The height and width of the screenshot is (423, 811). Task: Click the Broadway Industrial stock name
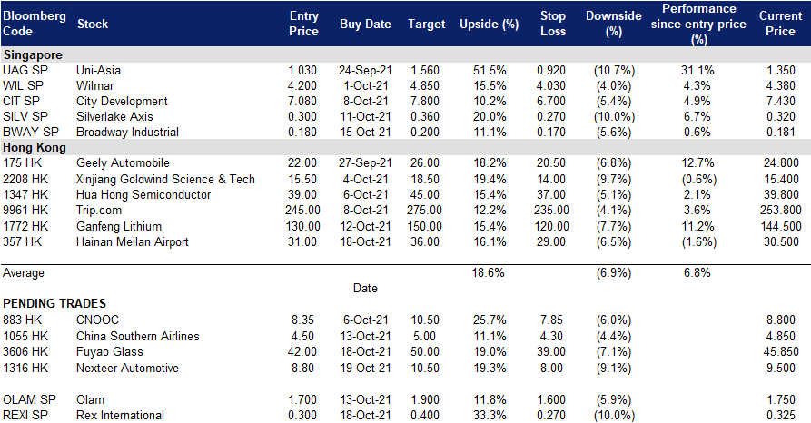tap(127, 133)
